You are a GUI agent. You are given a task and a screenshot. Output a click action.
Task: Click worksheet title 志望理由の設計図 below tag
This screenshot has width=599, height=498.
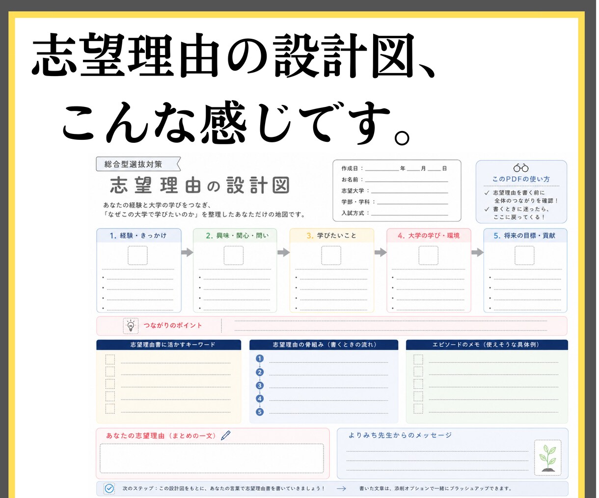coord(199,185)
